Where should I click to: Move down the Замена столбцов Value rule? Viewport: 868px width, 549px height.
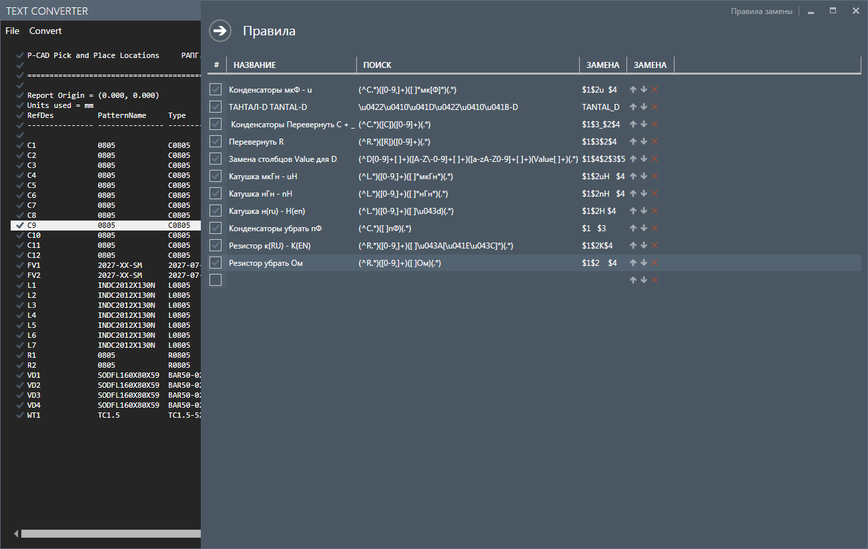tap(644, 159)
